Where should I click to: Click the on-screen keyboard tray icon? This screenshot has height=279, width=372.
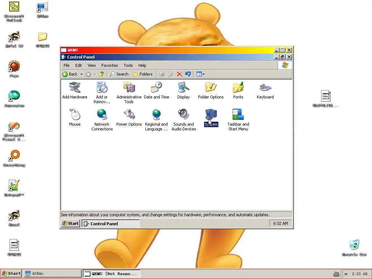[x=336, y=274]
